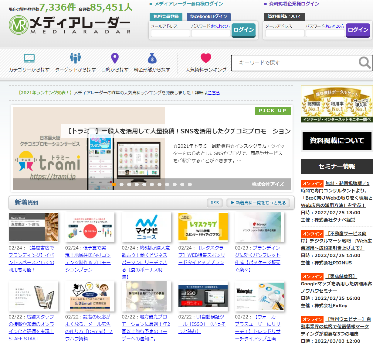Open the DEmail thumbnail
This screenshot has width=373, height=344.
[90, 296]
